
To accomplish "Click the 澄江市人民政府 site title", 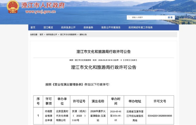I will point(43,5).
